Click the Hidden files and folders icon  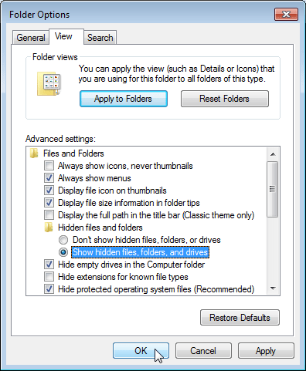(x=49, y=228)
